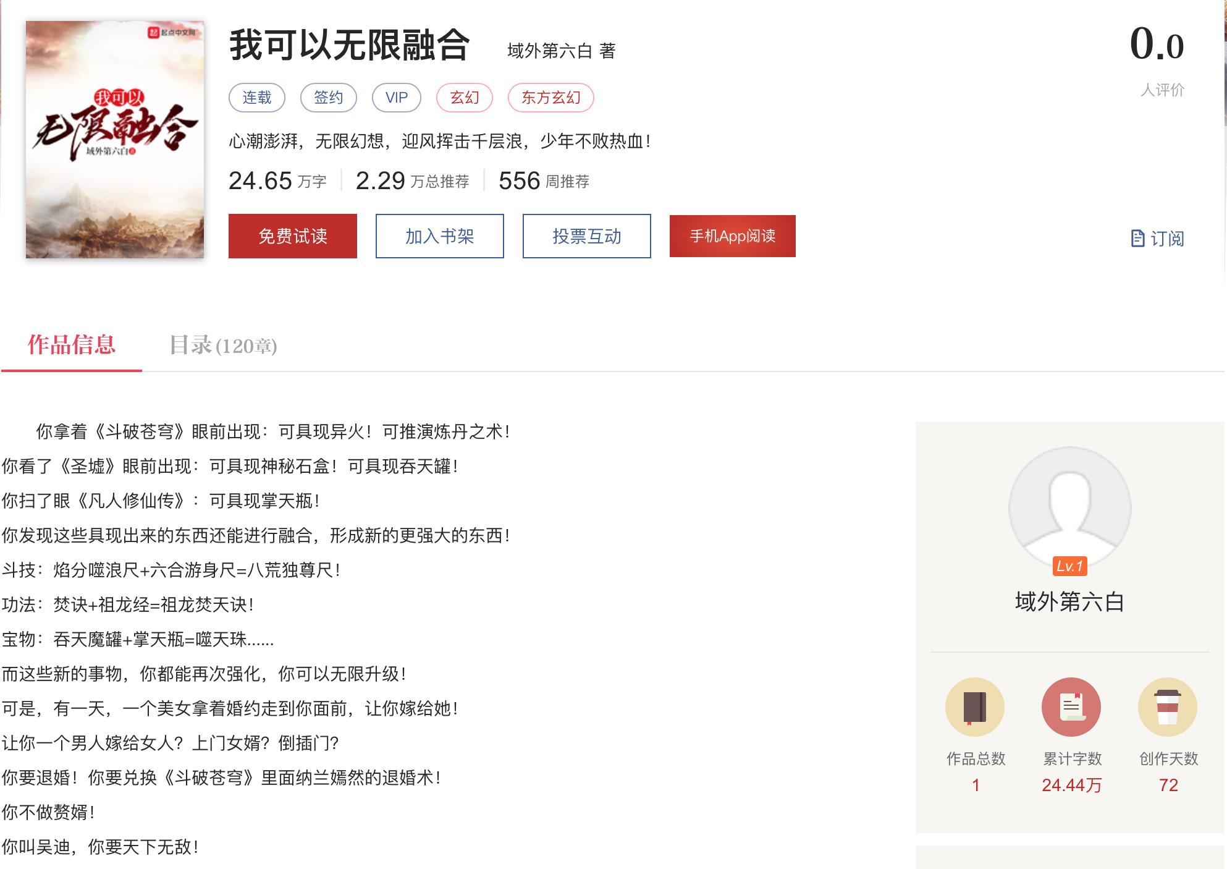The width and height of the screenshot is (1227, 869).
Task: Enable the 签约 signed tag filter
Action: click(328, 97)
